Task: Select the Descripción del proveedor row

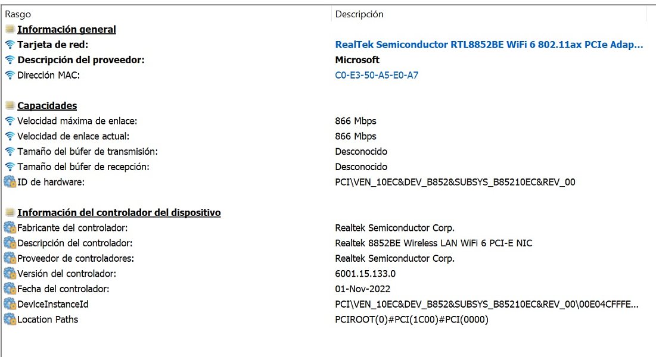Action: 328,59
